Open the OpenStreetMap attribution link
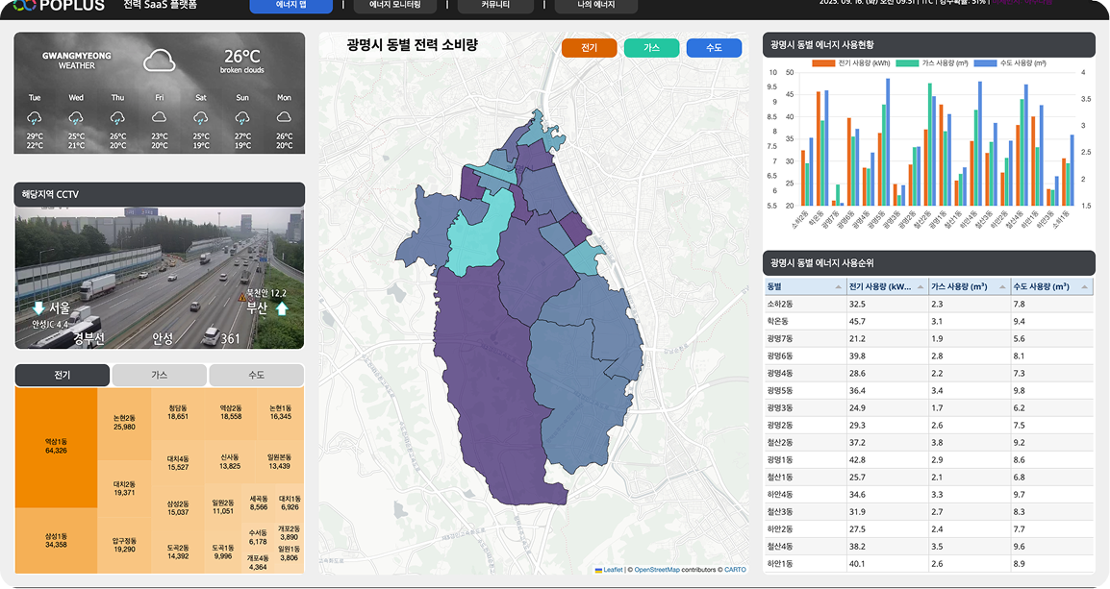Viewport: 1110px width, 589px height. [x=656, y=570]
